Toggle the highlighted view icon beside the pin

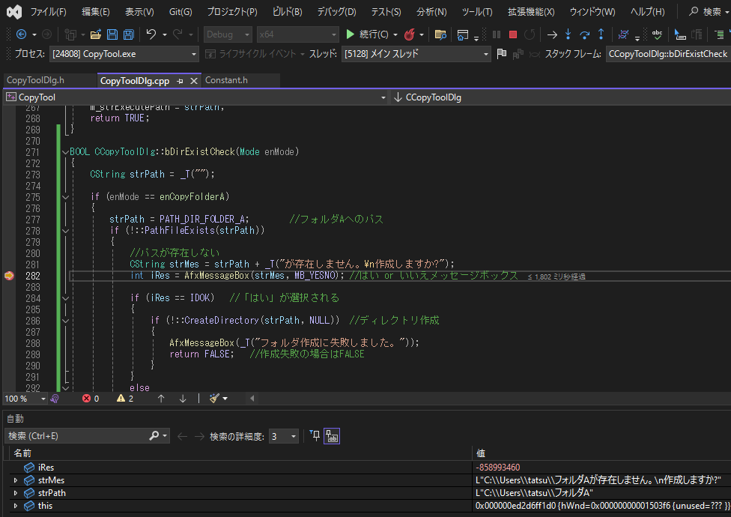[x=332, y=436]
